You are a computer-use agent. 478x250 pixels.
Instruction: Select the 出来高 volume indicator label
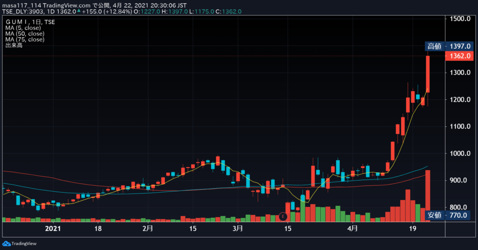click(x=14, y=45)
